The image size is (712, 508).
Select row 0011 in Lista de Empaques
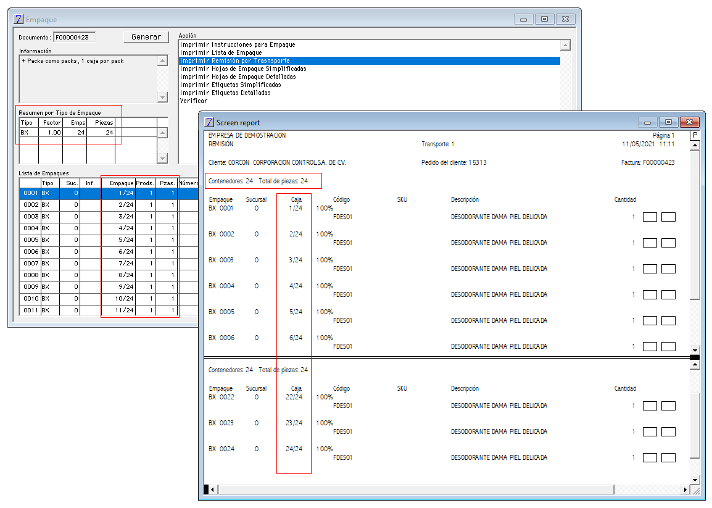109,311
